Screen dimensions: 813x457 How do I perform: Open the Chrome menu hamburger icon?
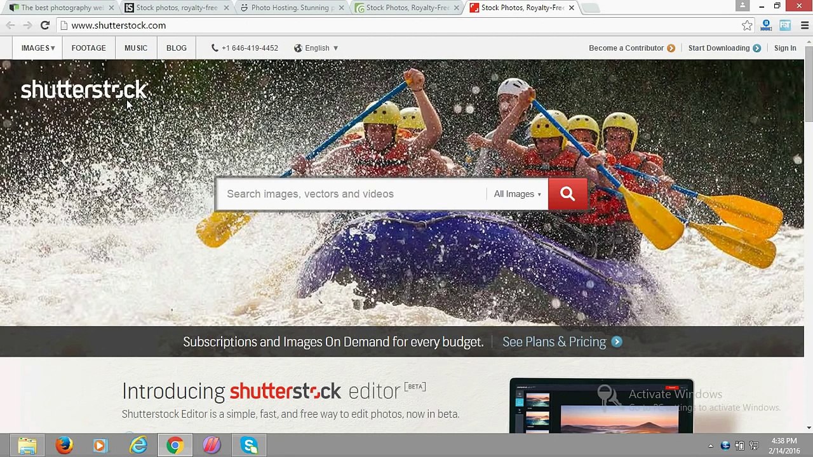(x=804, y=25)
